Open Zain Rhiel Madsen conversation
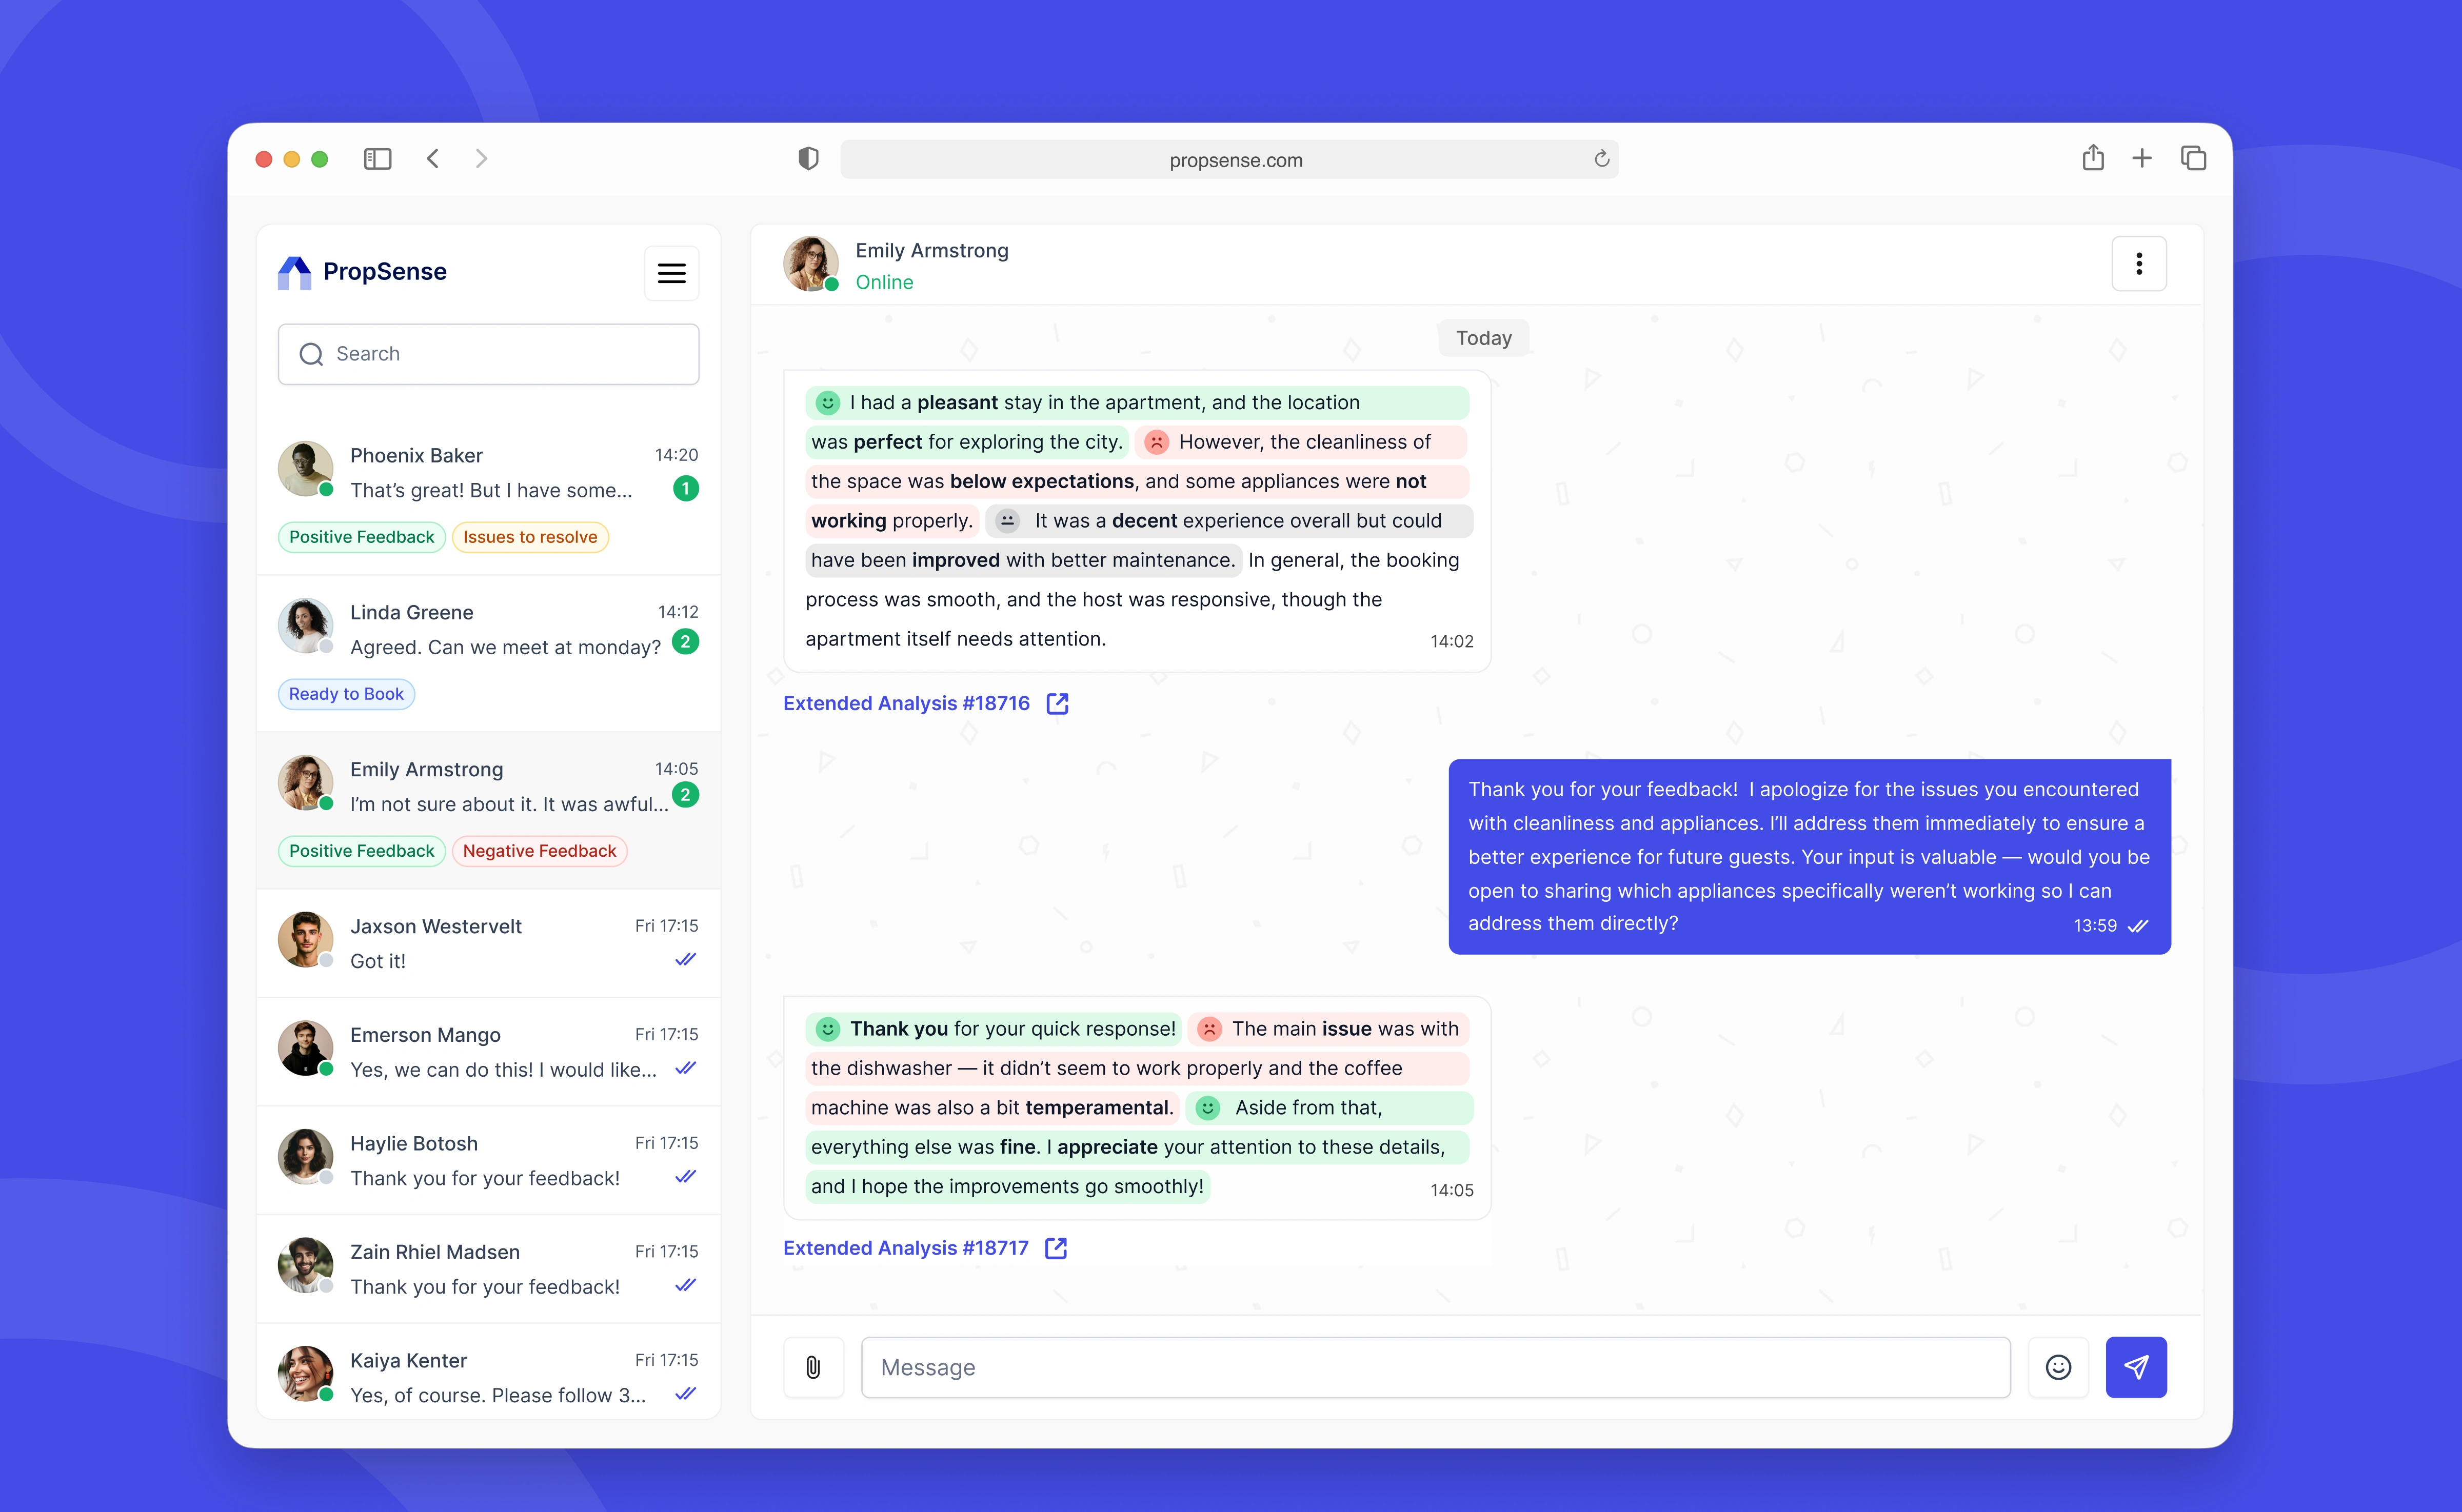 (x=488, y=1269)
